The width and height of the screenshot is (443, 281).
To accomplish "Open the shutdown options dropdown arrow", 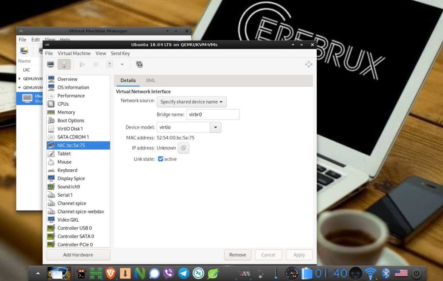I will (x=122, y=65).
